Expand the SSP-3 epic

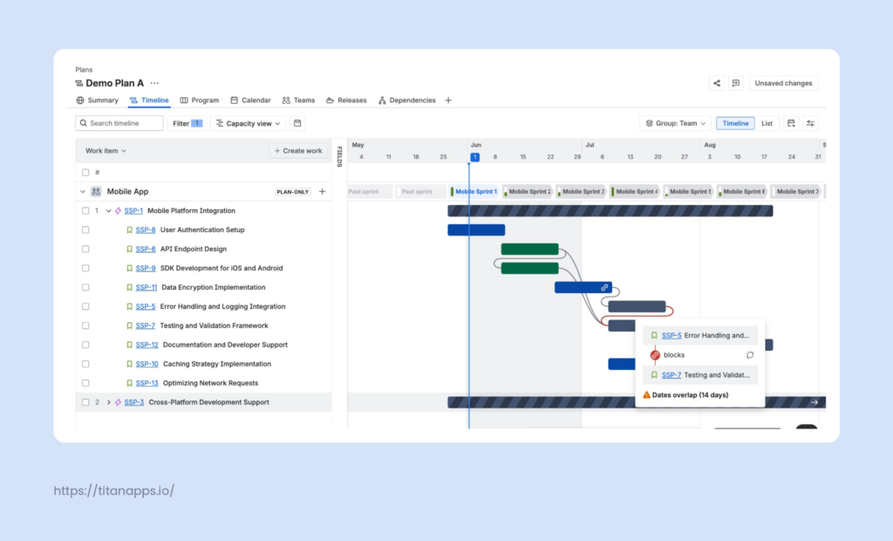(x=108, y=402)
